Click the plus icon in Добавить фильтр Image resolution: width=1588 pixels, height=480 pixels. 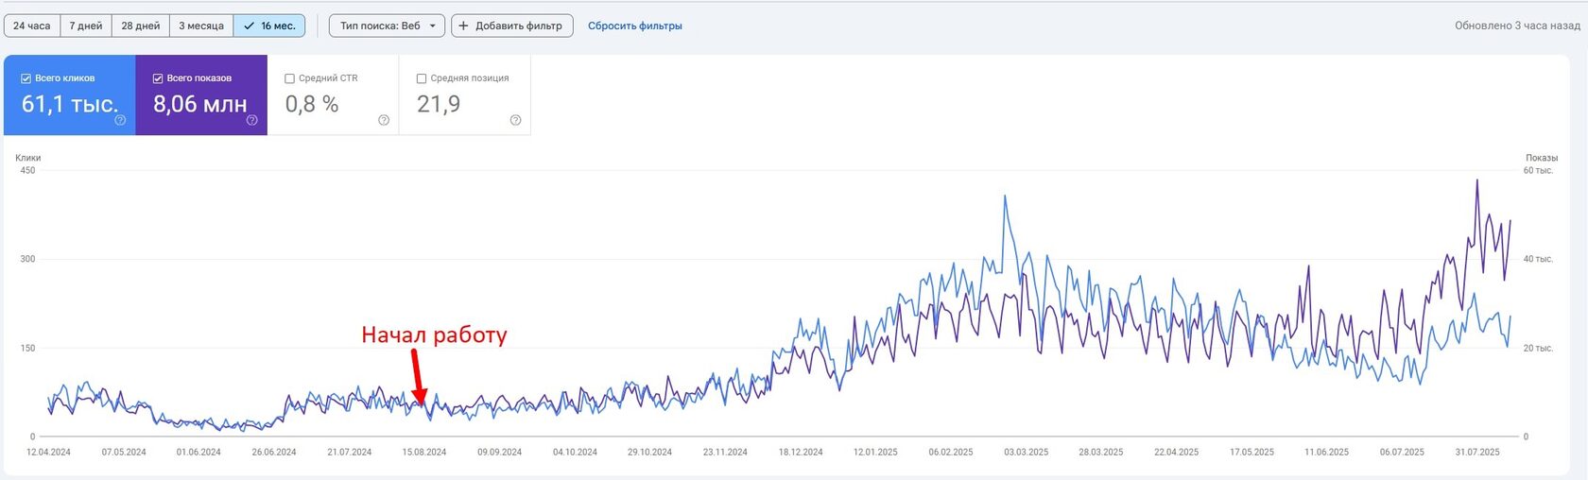[x=463, y=26]
